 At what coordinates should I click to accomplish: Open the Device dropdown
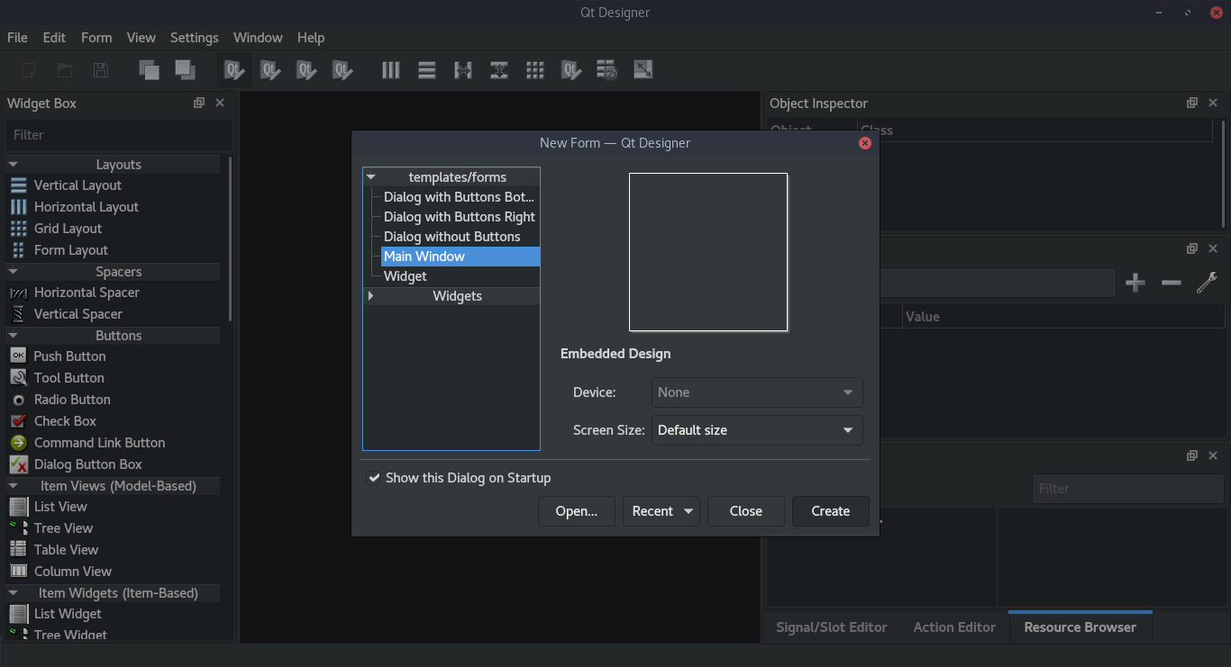pyautogui.click(x=757, y=392)
